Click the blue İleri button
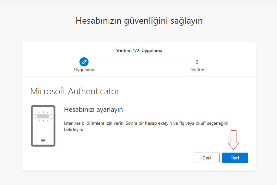The image size is (277, 185). [x=235, y=158]
